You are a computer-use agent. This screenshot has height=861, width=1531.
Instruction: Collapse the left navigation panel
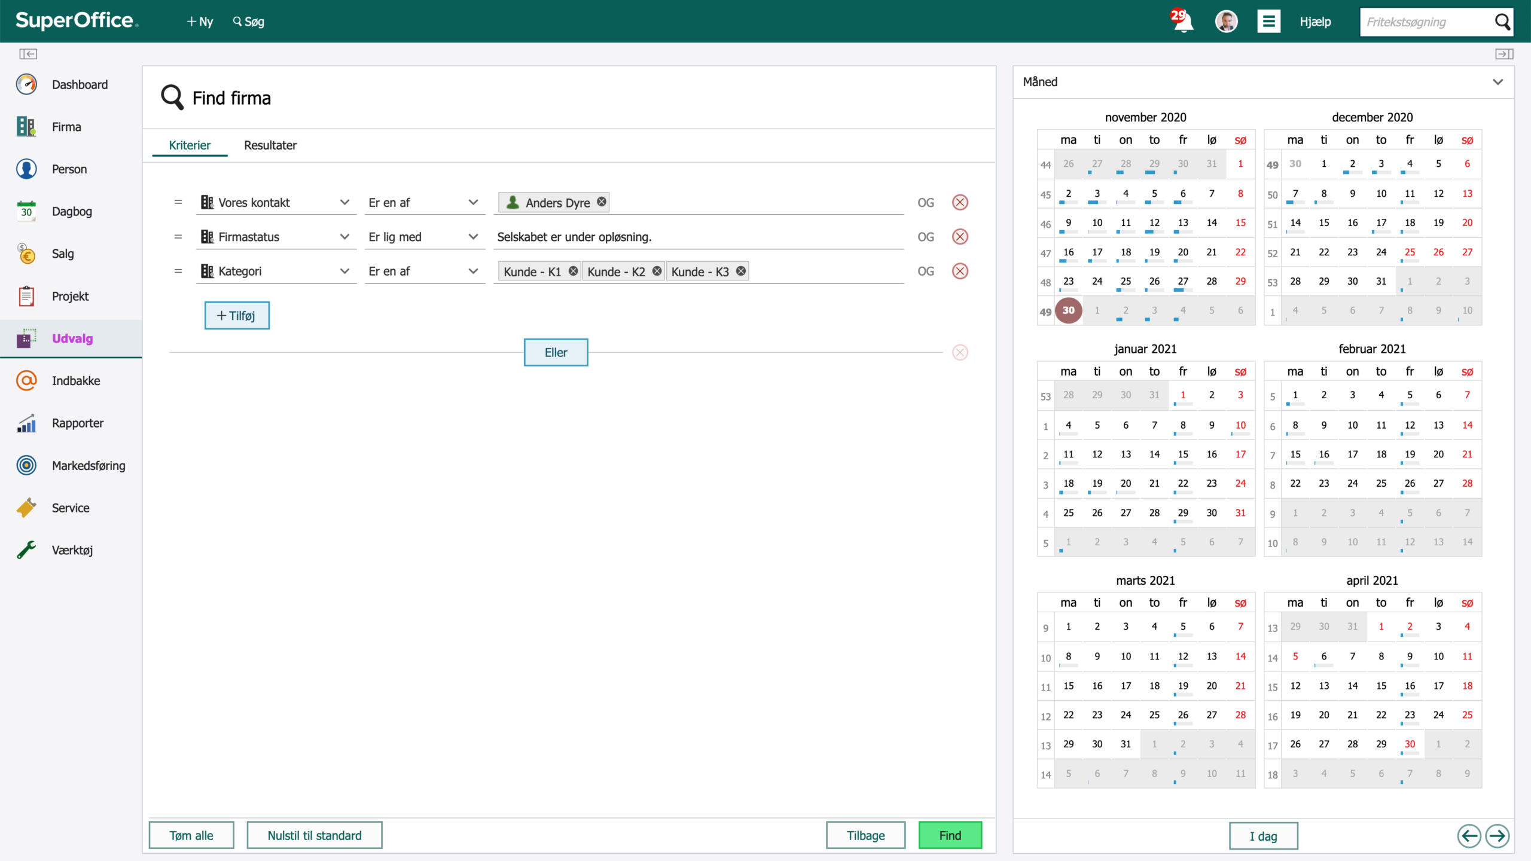coord(28,54)
